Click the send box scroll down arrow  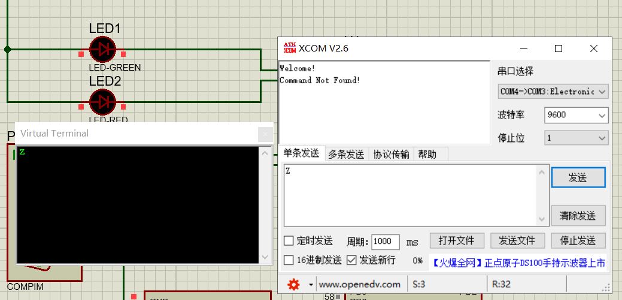pyautogui.click(x=542, y=219)
